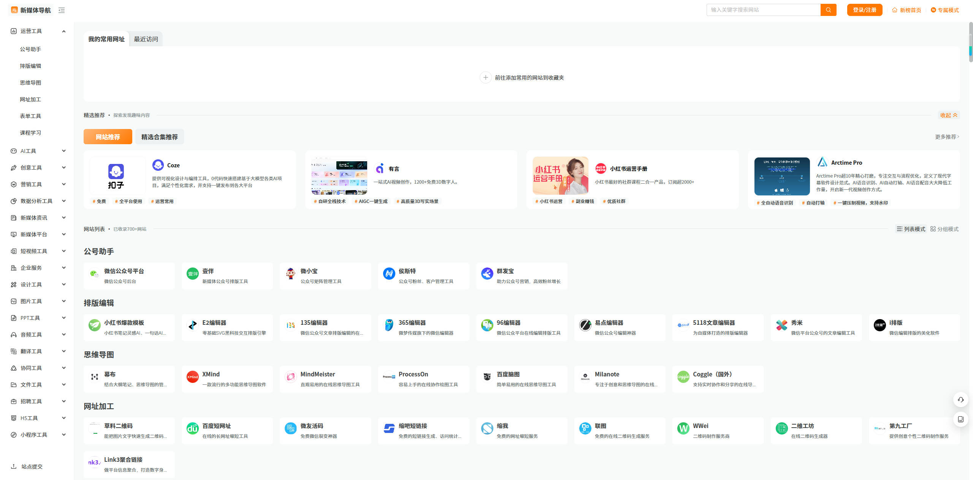This screenshot has width=973, height=480.
Task: Open the Arctime Pro thumbnail image
Action: coord(782,176)
